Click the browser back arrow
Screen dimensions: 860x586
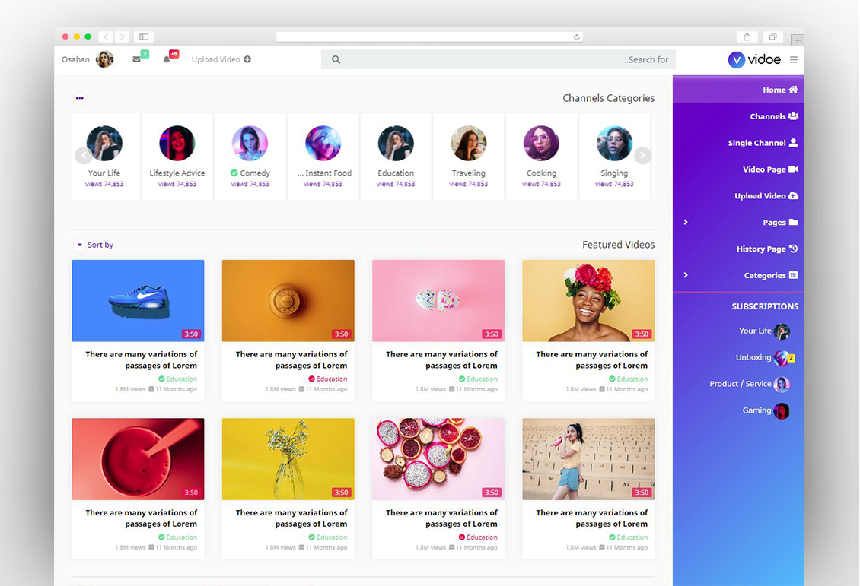coord(106,36)
